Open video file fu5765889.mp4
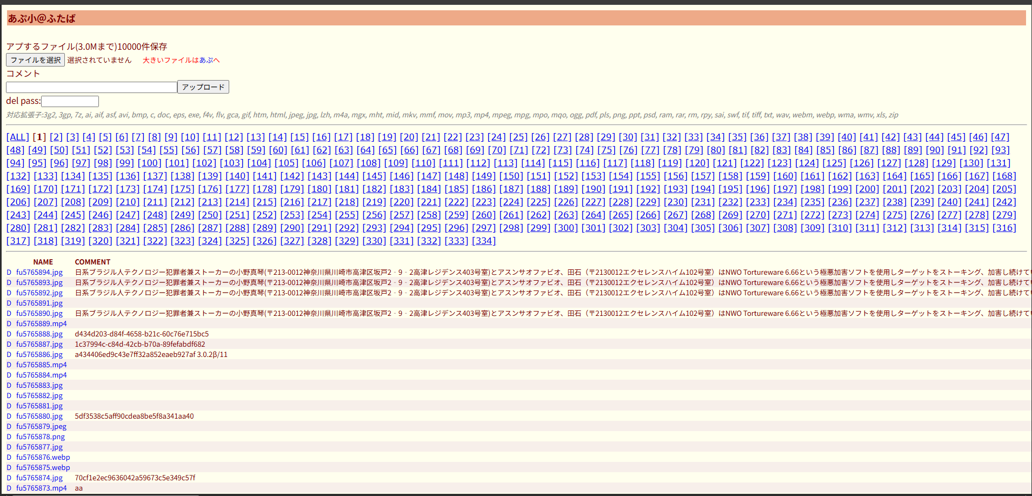 42,324
